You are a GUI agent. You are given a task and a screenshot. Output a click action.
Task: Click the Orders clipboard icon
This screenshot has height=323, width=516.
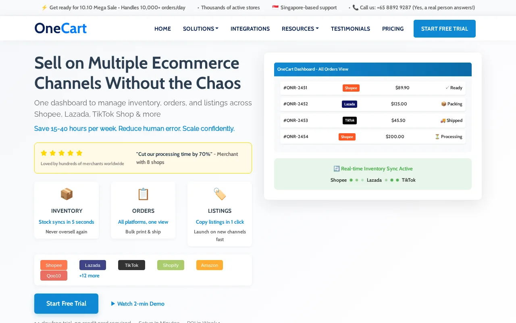pos(143,194)
